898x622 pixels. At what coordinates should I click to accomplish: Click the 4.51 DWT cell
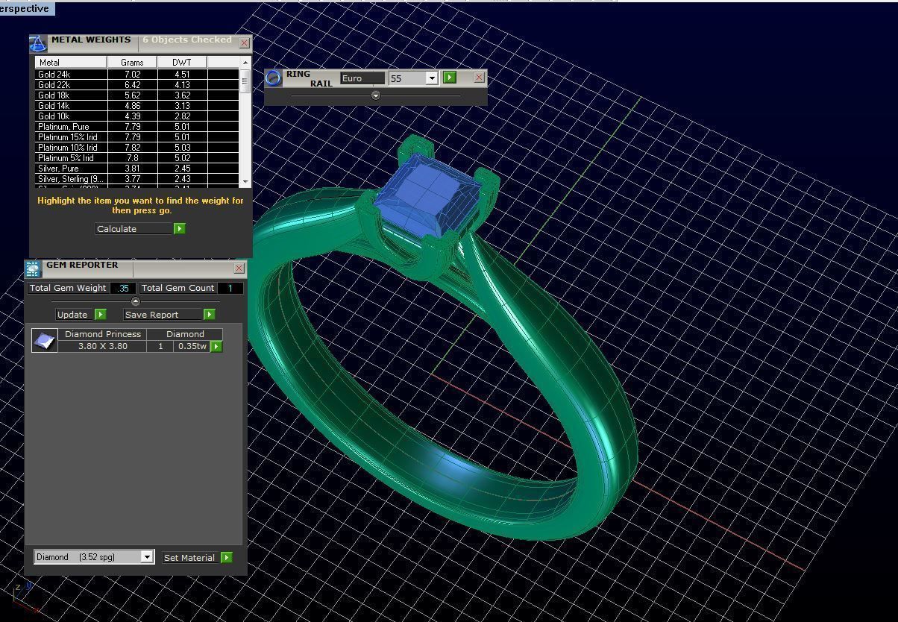181,75
